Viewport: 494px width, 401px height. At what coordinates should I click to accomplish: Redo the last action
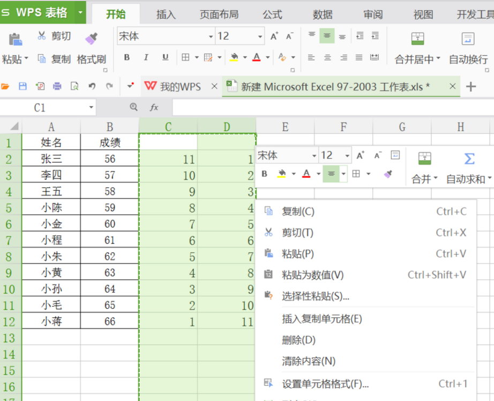click(x=109, y=86)
